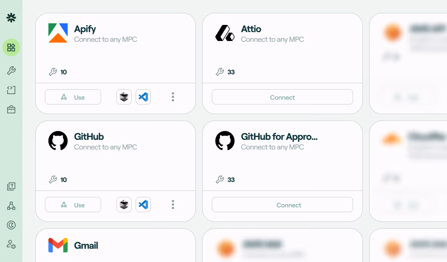Select the workflow hierarchy icon in sidebar
The width and height of the screenshot is (447, 262).
pos(11,205)
